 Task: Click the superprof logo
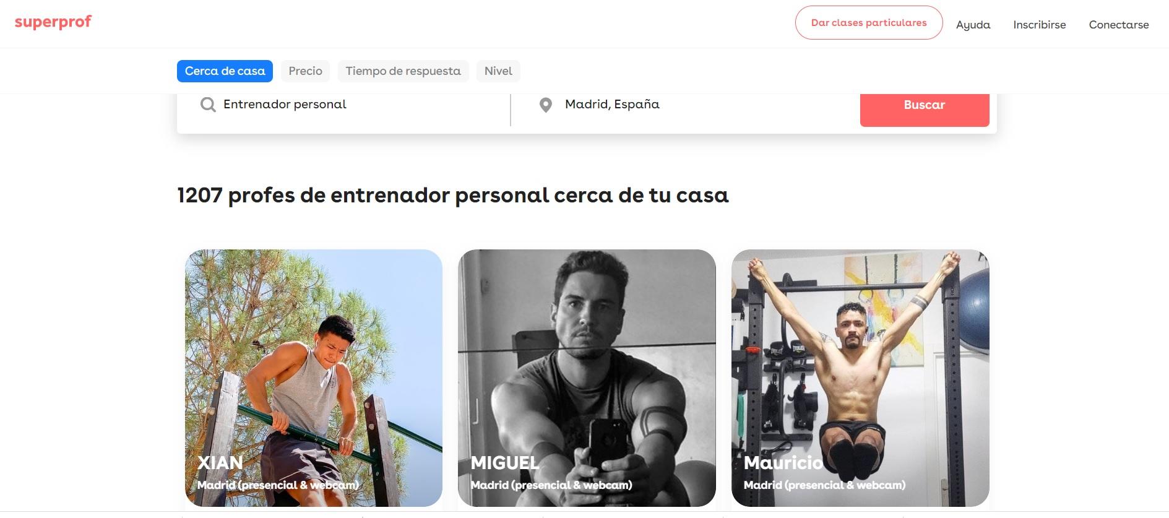[x=53, y=22]
